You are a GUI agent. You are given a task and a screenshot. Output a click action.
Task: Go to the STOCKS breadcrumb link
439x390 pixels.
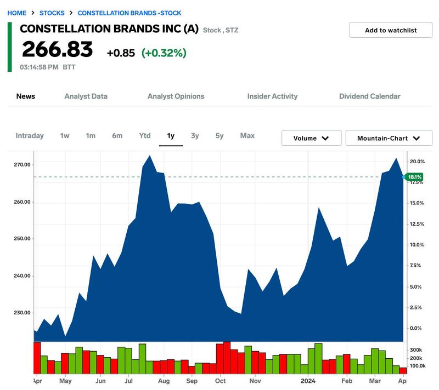click(52, 13)
